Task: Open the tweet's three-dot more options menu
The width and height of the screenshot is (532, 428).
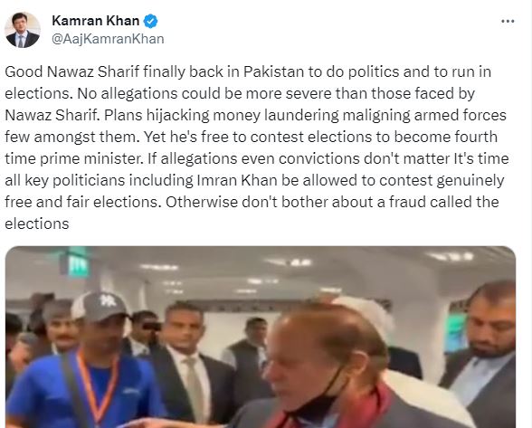Action: point(508,21)
